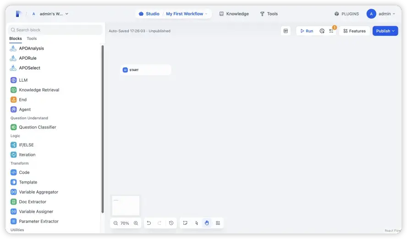Click the End block icon
The width and height of the screenshot is (407, 239).
click(13, 100)
